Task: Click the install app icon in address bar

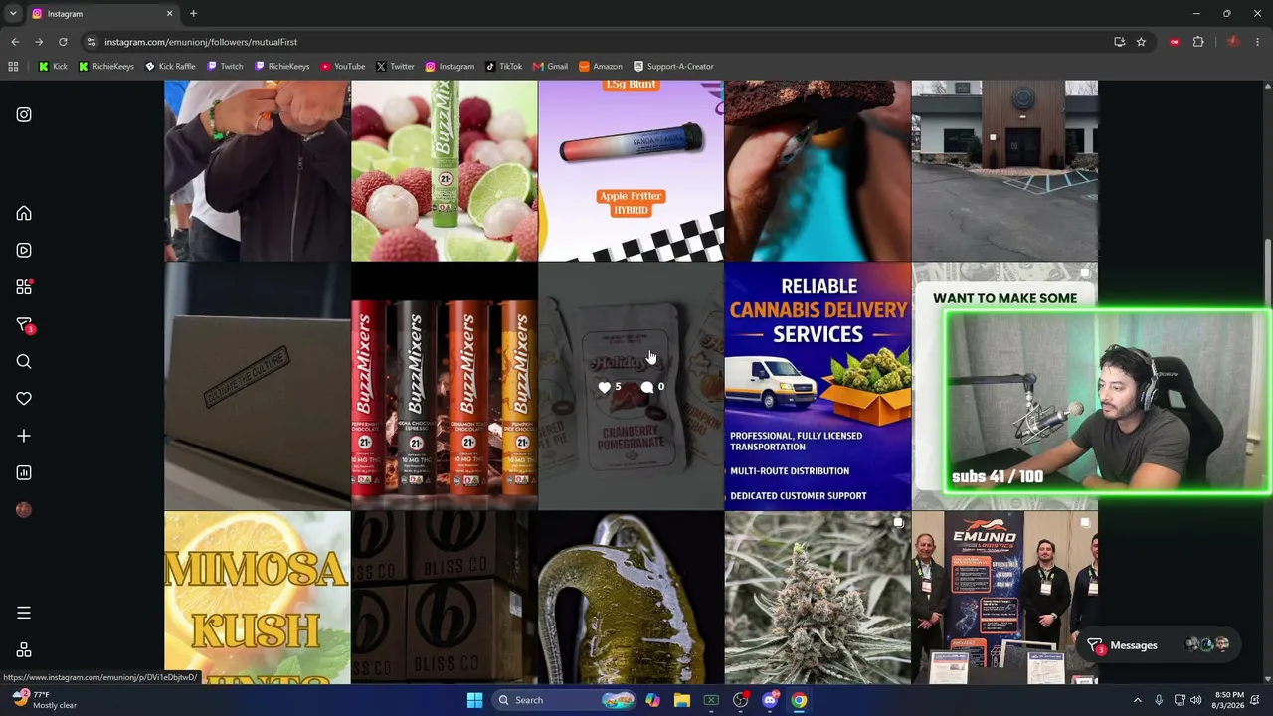Action: coord(1120,42)
